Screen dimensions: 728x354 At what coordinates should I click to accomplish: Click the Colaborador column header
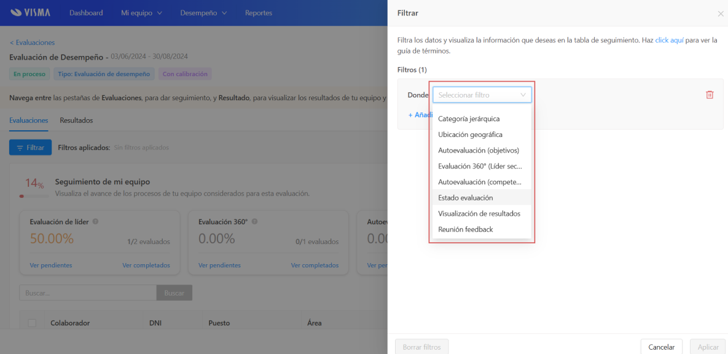[x=70, y=323]
